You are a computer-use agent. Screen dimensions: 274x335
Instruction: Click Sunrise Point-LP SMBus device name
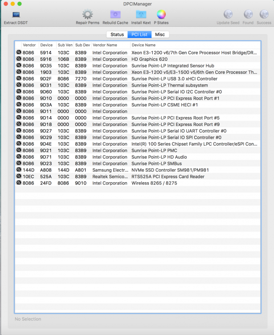coord(156,163)
